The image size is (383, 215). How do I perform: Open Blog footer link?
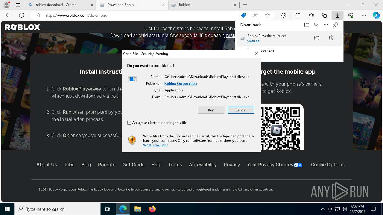coord(86,165)
